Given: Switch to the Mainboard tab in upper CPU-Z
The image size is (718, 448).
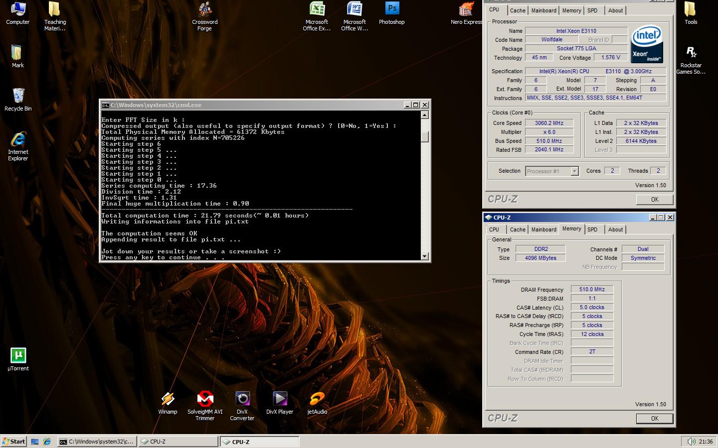Looking at the screenshot, I should 543,10.
